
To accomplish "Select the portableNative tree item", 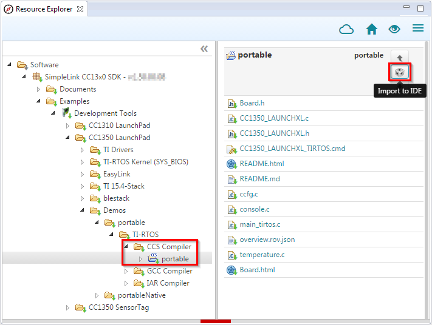I will (x=142, y=295).
